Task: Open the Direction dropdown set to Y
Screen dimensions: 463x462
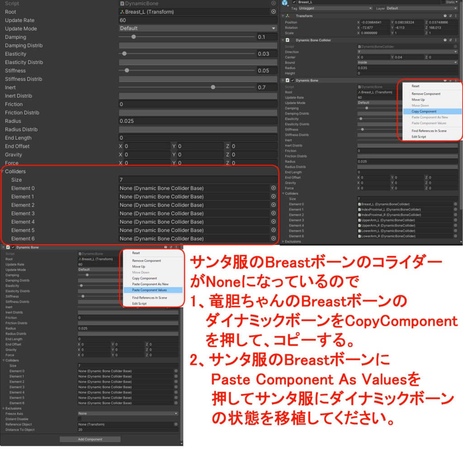Action: click(407, 52)
